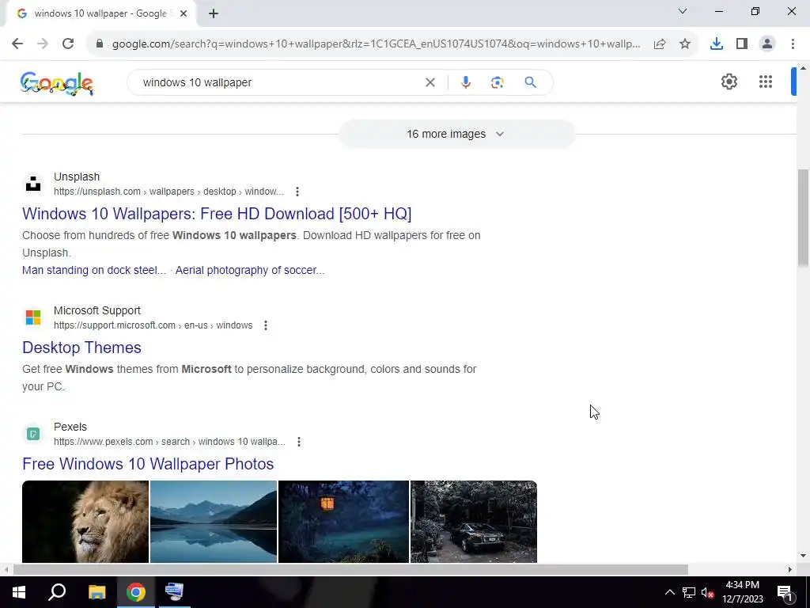Image resolution: width=810 pixels, height=608 pixels.
Task: Go to Google homepage via logo
Action: (x=57, y=83)
